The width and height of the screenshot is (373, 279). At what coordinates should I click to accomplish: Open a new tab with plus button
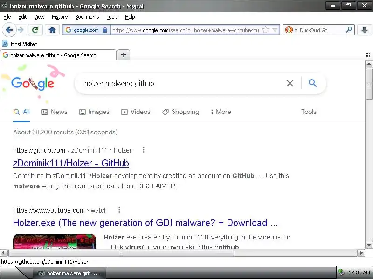pyautogui.click(x=124, y=55)
